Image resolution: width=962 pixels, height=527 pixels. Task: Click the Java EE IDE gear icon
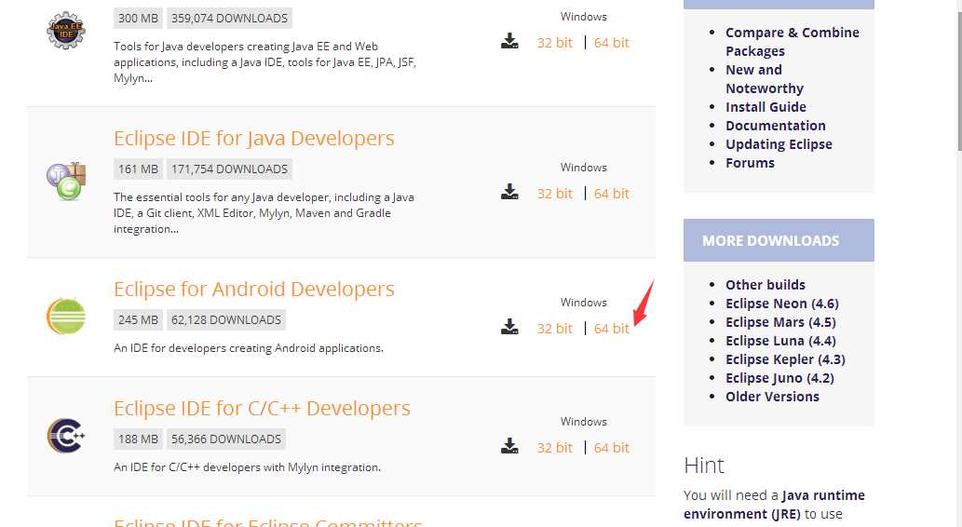[65, 30]
